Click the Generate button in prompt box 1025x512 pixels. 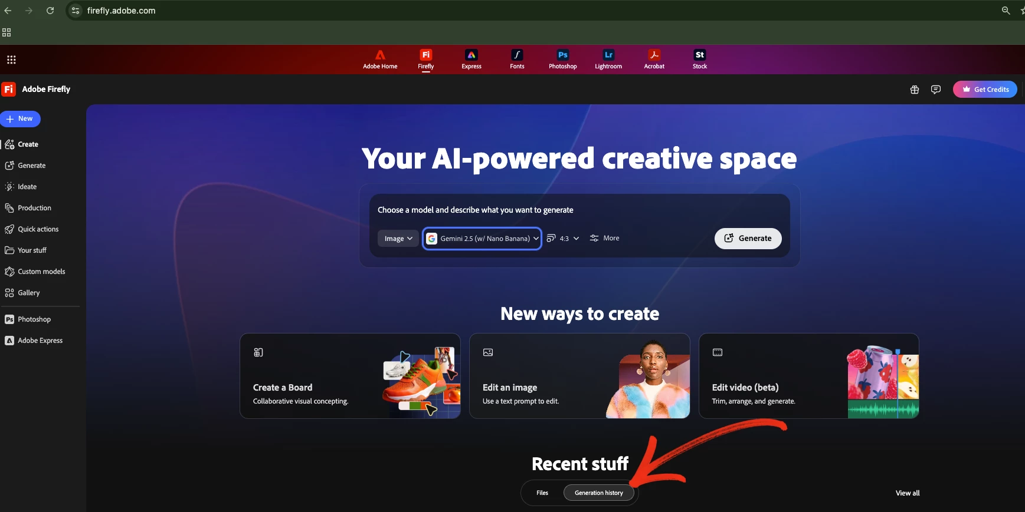pyautogui.click(x=748, y=239)
